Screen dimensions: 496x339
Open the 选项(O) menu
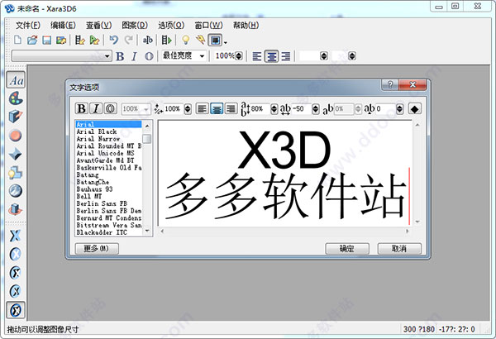pyautogui.click(x=171, y=25)
